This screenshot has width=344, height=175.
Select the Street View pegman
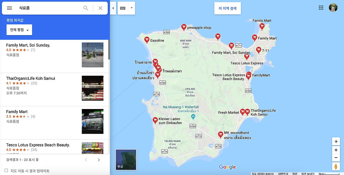[336, 166]
